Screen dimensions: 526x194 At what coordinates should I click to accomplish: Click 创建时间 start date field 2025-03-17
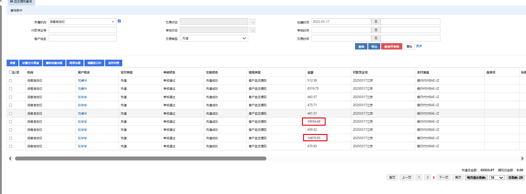(x=341, y=22)
